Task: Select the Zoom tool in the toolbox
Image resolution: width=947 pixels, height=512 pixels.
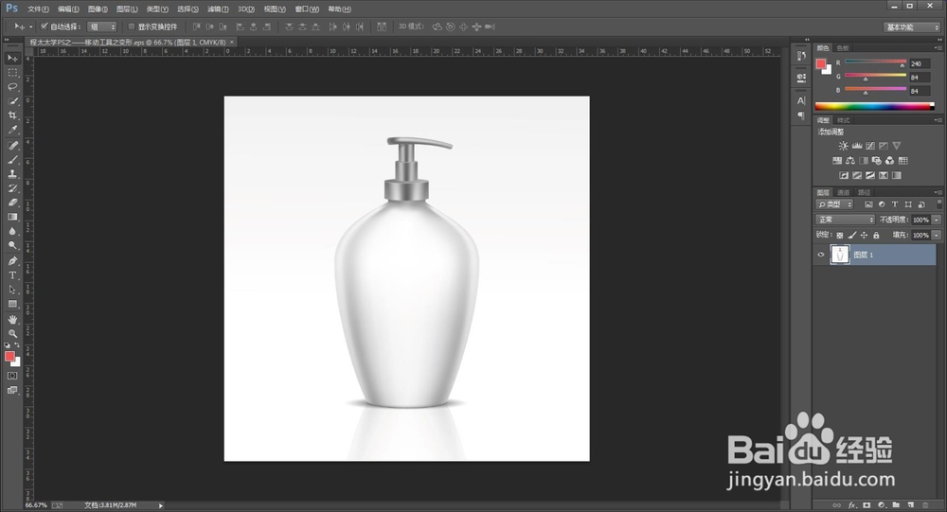Action: [12, 333]
